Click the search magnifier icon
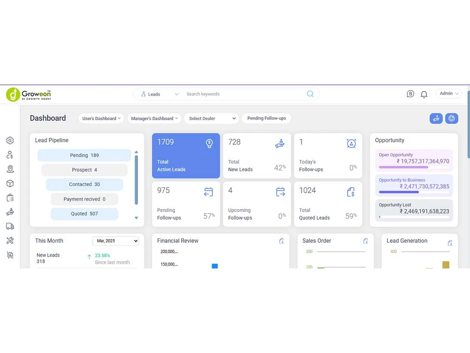This screenshot has width=470, height=353. pos(310,94)
